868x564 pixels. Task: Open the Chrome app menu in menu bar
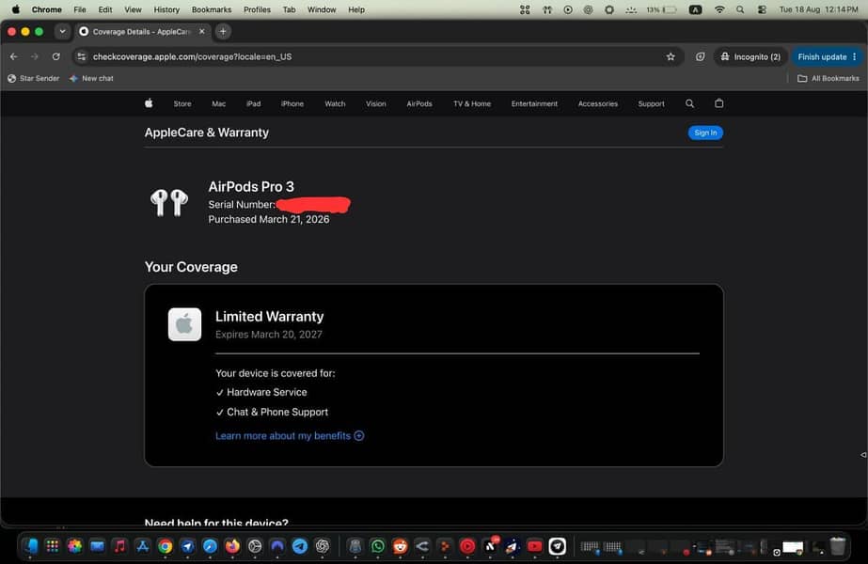coord(46,9)
